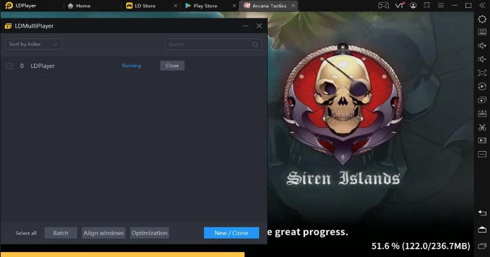490x257 pixels.
Task: Click the mini-window icon in title bar
Action: point(427,6)
